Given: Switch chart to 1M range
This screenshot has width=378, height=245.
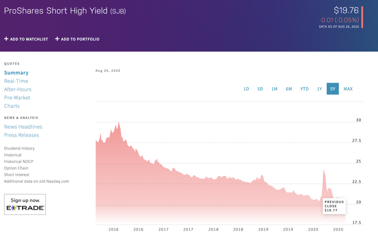Looking at the screenshot, I should [x=274, y=89].
